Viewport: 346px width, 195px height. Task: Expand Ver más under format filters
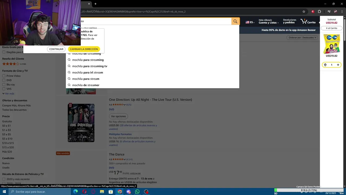click(x=8, y=93)
